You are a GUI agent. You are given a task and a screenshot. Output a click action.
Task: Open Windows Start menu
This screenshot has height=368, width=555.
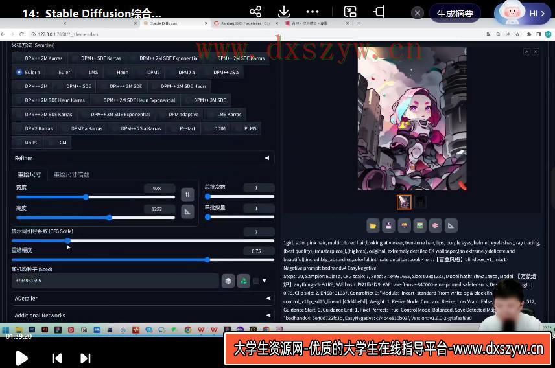click(x=6, y=330)
